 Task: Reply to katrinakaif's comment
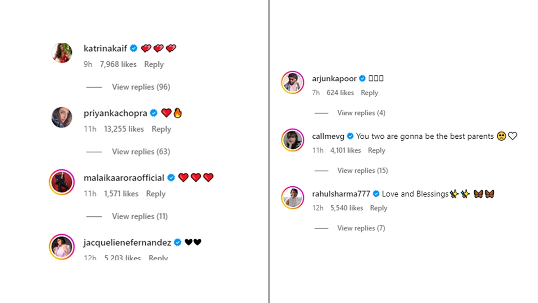(154, 65)
